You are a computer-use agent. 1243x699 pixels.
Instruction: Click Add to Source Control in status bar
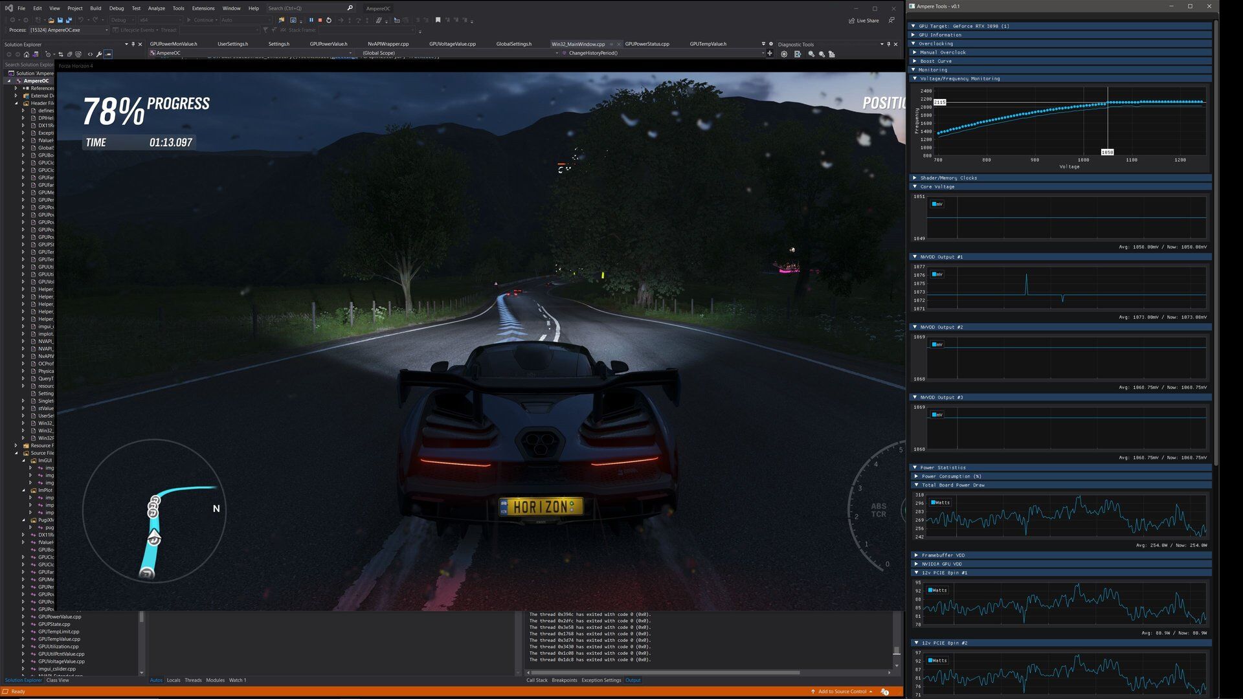pyautogui.click(x=842, y=692)
